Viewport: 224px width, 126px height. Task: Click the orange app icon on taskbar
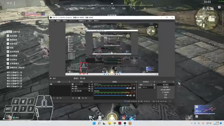130,123
